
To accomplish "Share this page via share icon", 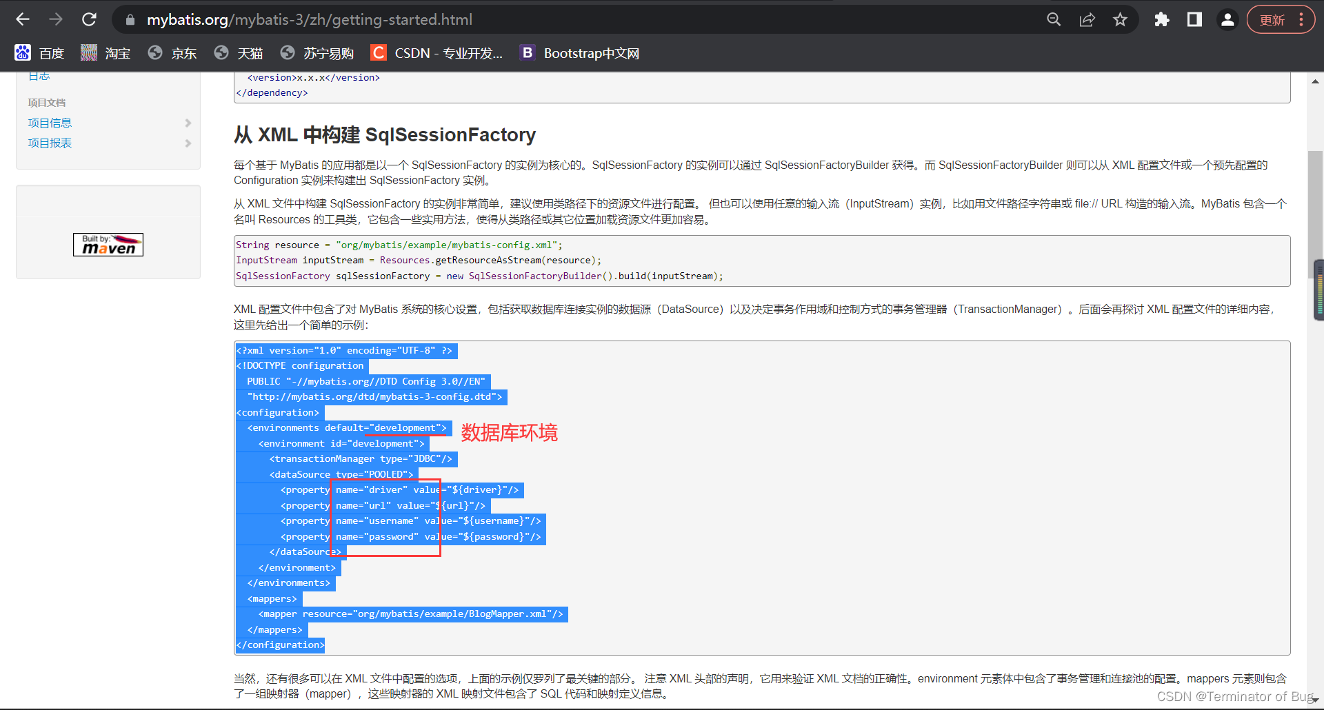I will point(1087,19).
